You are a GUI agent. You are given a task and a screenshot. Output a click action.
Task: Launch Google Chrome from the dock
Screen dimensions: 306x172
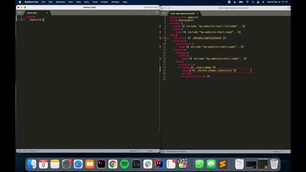pyautogui.click(x=113, y=164)
